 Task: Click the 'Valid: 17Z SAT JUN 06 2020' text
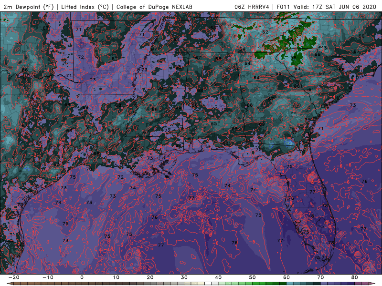335,7
